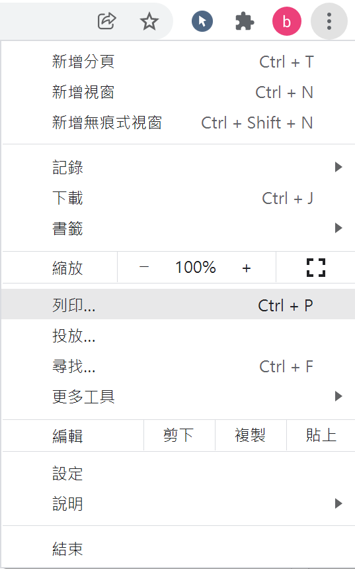Decrease zoom with minus button

(x=144, y=268)
